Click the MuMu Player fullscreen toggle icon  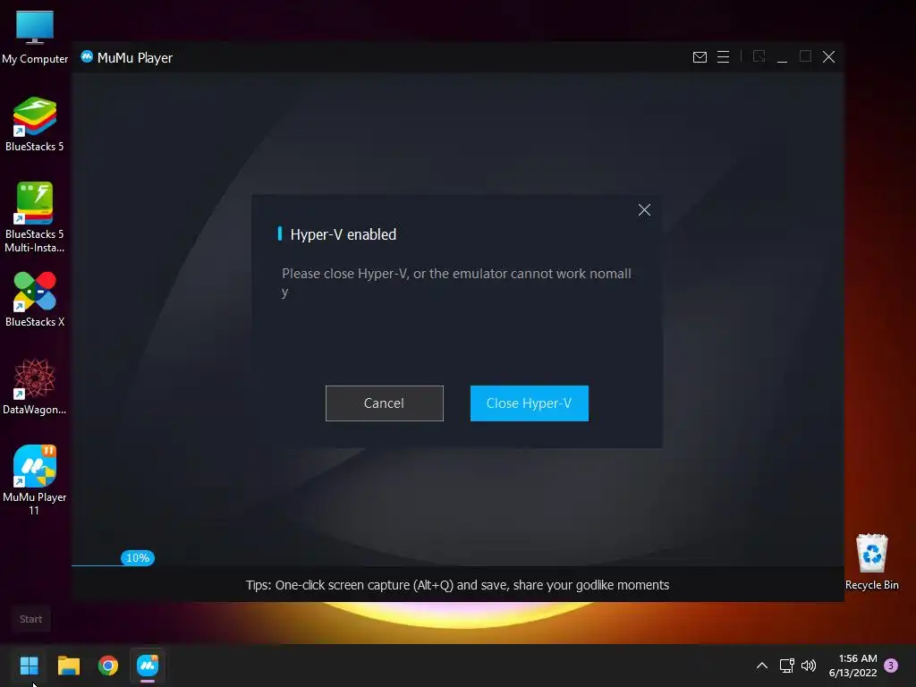coord(759,56)
